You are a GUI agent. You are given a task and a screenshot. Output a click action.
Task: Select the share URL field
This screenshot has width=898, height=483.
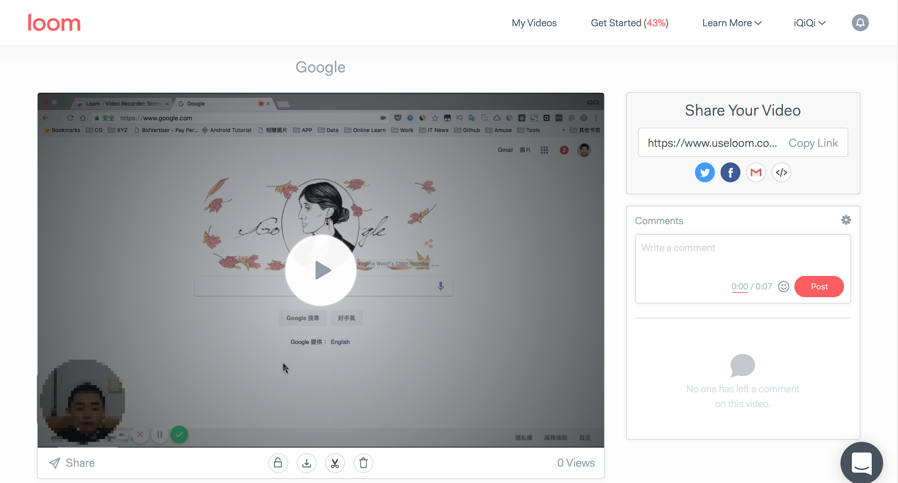click(712, 143)
